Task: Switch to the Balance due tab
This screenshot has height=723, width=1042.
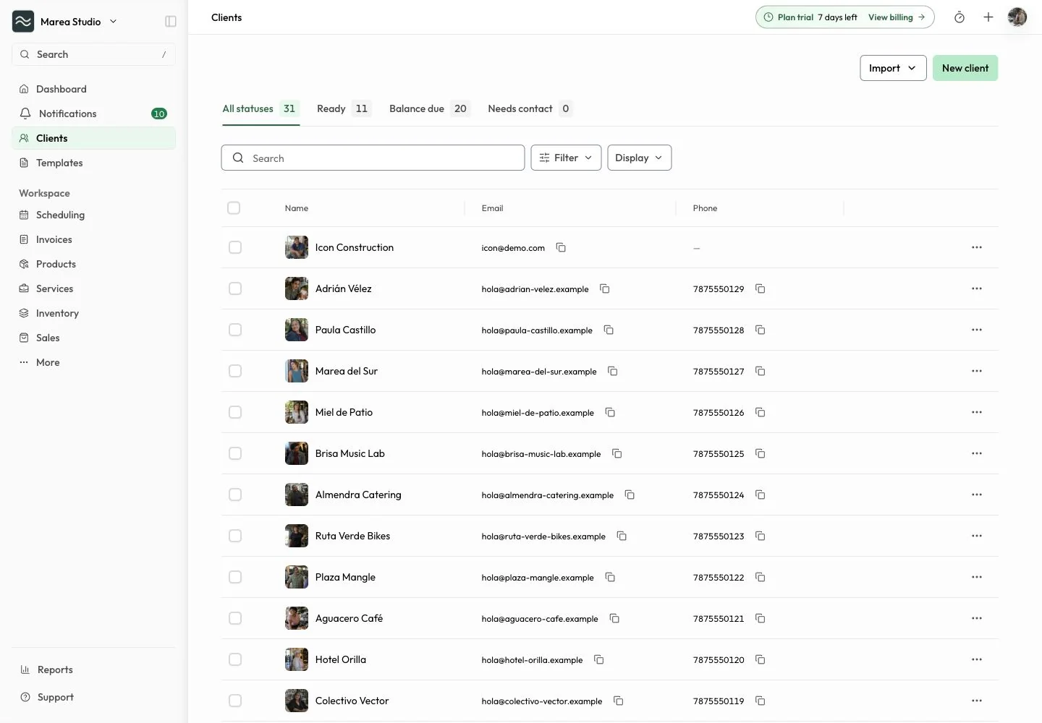Action: (x=430, y=108)
